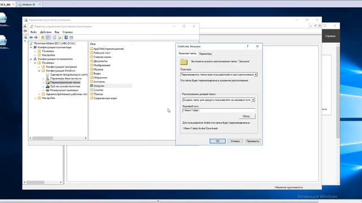Screen dimensions: 362x203
Task: Click the Отмена button
Action: (x=235, y=141)
